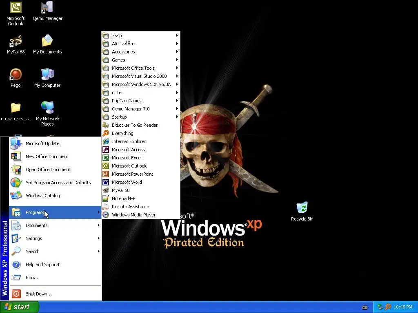The image size is (418, 313).
Task: Choose Open Office Document
Action: [x=55, y=170]
